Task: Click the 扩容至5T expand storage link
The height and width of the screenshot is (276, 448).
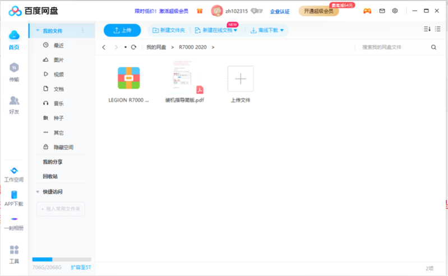Action: coord(80,268)
